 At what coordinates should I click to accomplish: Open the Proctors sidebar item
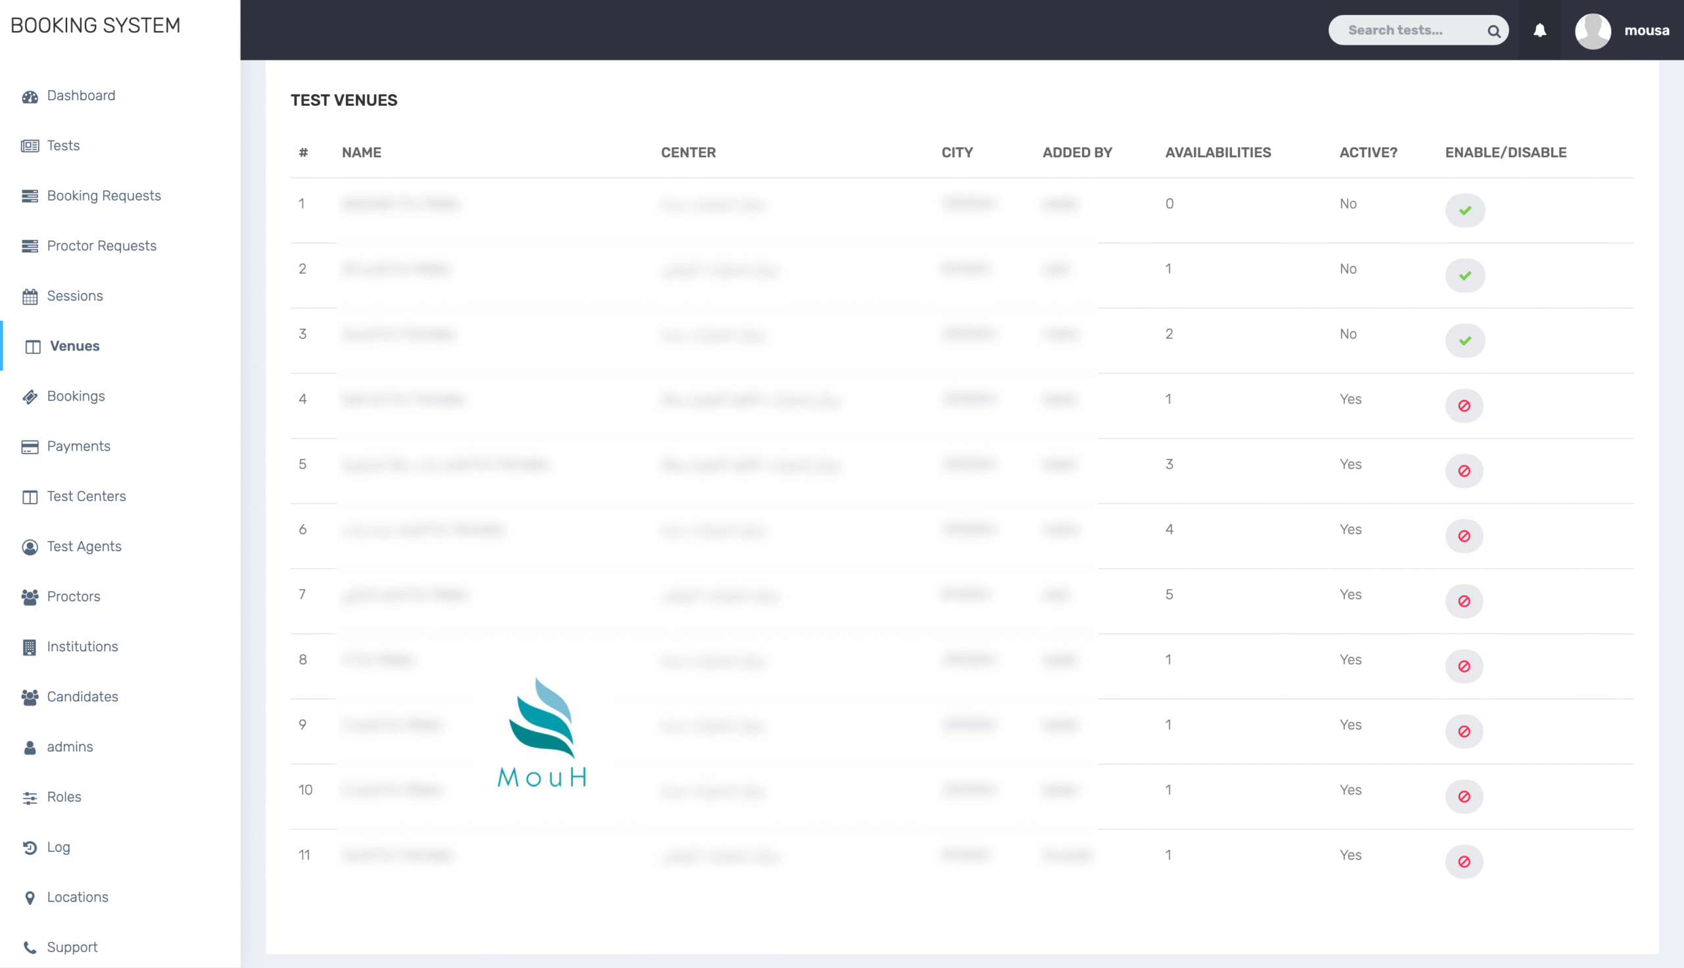point(73,596)
